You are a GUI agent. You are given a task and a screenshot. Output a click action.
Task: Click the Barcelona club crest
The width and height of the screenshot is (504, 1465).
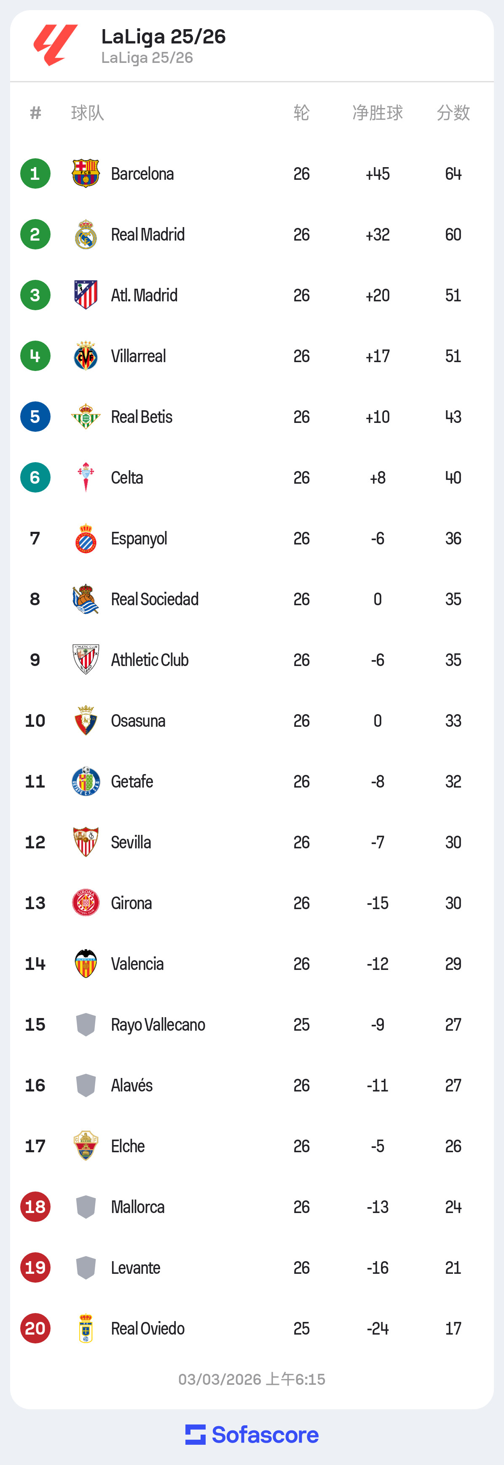coord(86,173)
